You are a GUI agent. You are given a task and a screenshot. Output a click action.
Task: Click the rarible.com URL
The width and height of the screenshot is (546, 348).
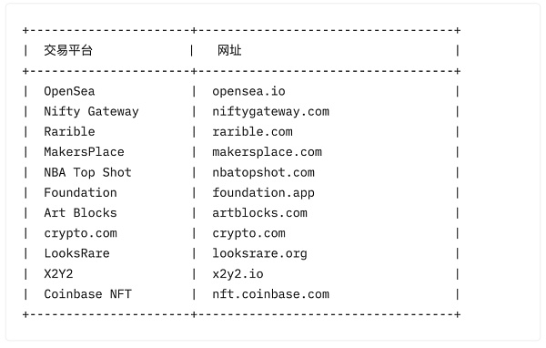tap(252, 132)
